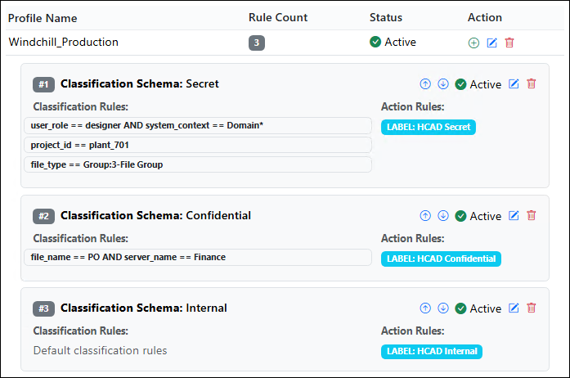The width and height of the screenshot is (570, 378).
Task: Select rule 'file_name == PO AND server_name == Finance'
Action: click(198, 257)
